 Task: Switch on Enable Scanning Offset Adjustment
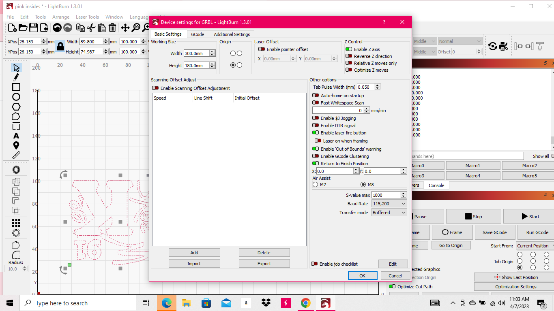point(155,88)
